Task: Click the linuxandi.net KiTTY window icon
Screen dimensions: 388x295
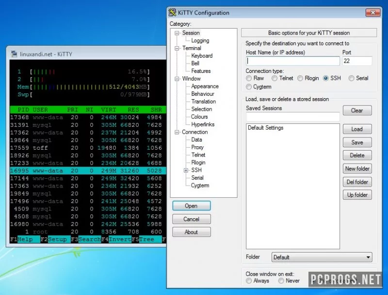Action: coord(14,54)
